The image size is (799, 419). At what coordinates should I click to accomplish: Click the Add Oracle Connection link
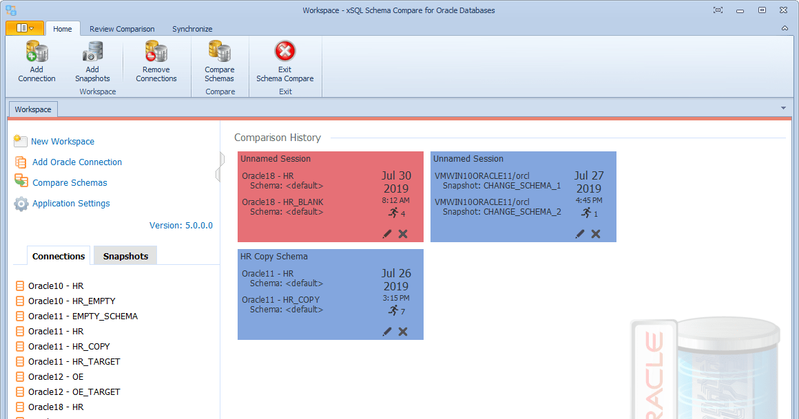(77, 162)
